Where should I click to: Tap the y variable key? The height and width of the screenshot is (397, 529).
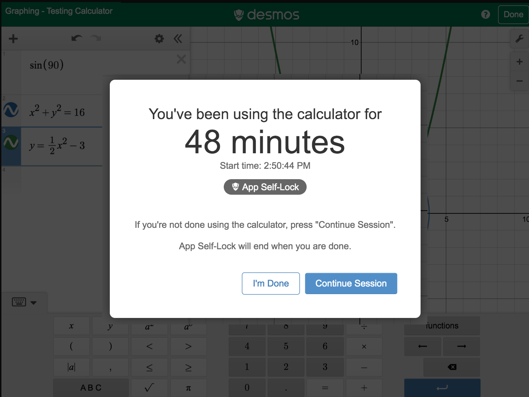click(x=110, y=327)
